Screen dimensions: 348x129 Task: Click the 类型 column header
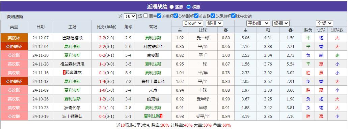(14, 27)
